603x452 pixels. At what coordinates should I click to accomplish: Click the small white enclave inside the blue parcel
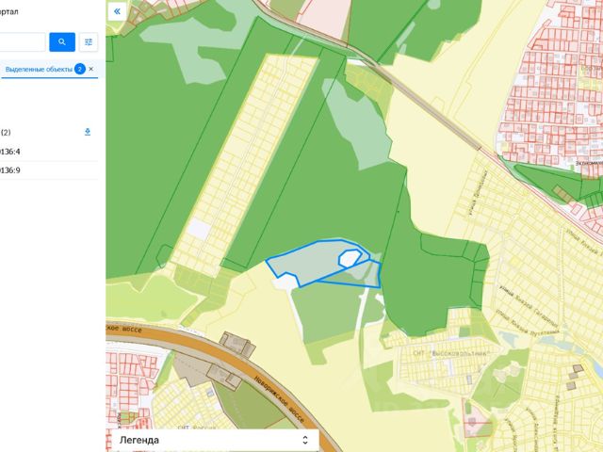coord(350,259)
